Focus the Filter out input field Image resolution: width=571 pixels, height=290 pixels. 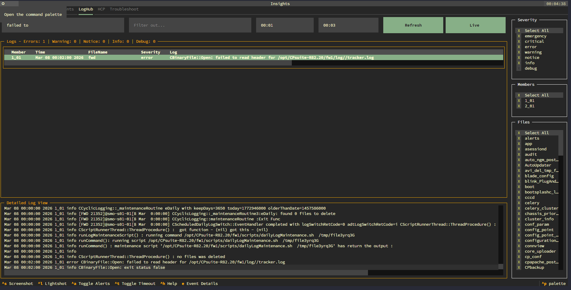pos(190,25)
